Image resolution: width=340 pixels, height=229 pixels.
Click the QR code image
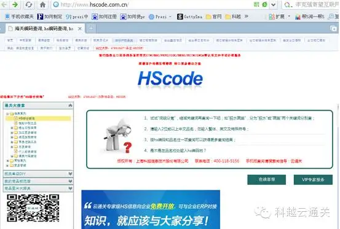pos(33,208)
